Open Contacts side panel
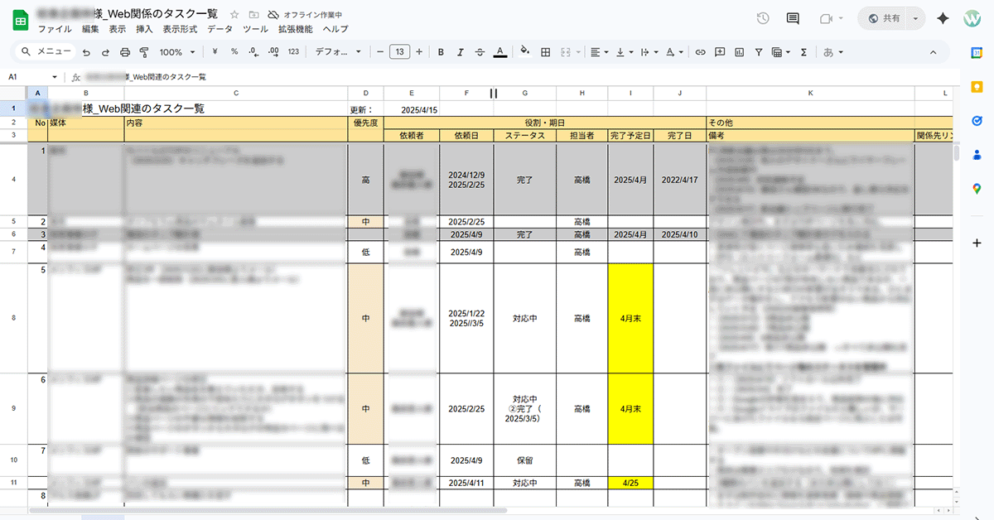This screenshot has width=994, height=520. tap(977, 155)
